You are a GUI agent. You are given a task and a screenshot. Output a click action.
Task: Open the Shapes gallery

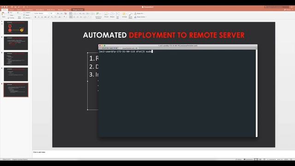pyautogui.click(x=112, y=15)
